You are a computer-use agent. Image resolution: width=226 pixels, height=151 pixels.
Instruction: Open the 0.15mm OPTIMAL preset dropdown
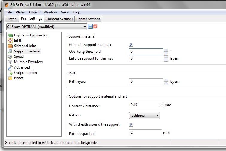(x=47, y=27)
